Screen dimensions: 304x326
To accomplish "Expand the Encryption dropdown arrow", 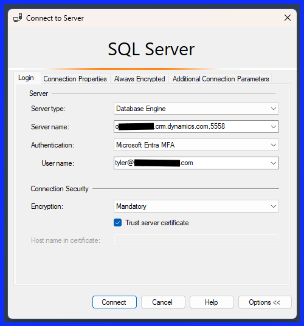I will point(274,206).
